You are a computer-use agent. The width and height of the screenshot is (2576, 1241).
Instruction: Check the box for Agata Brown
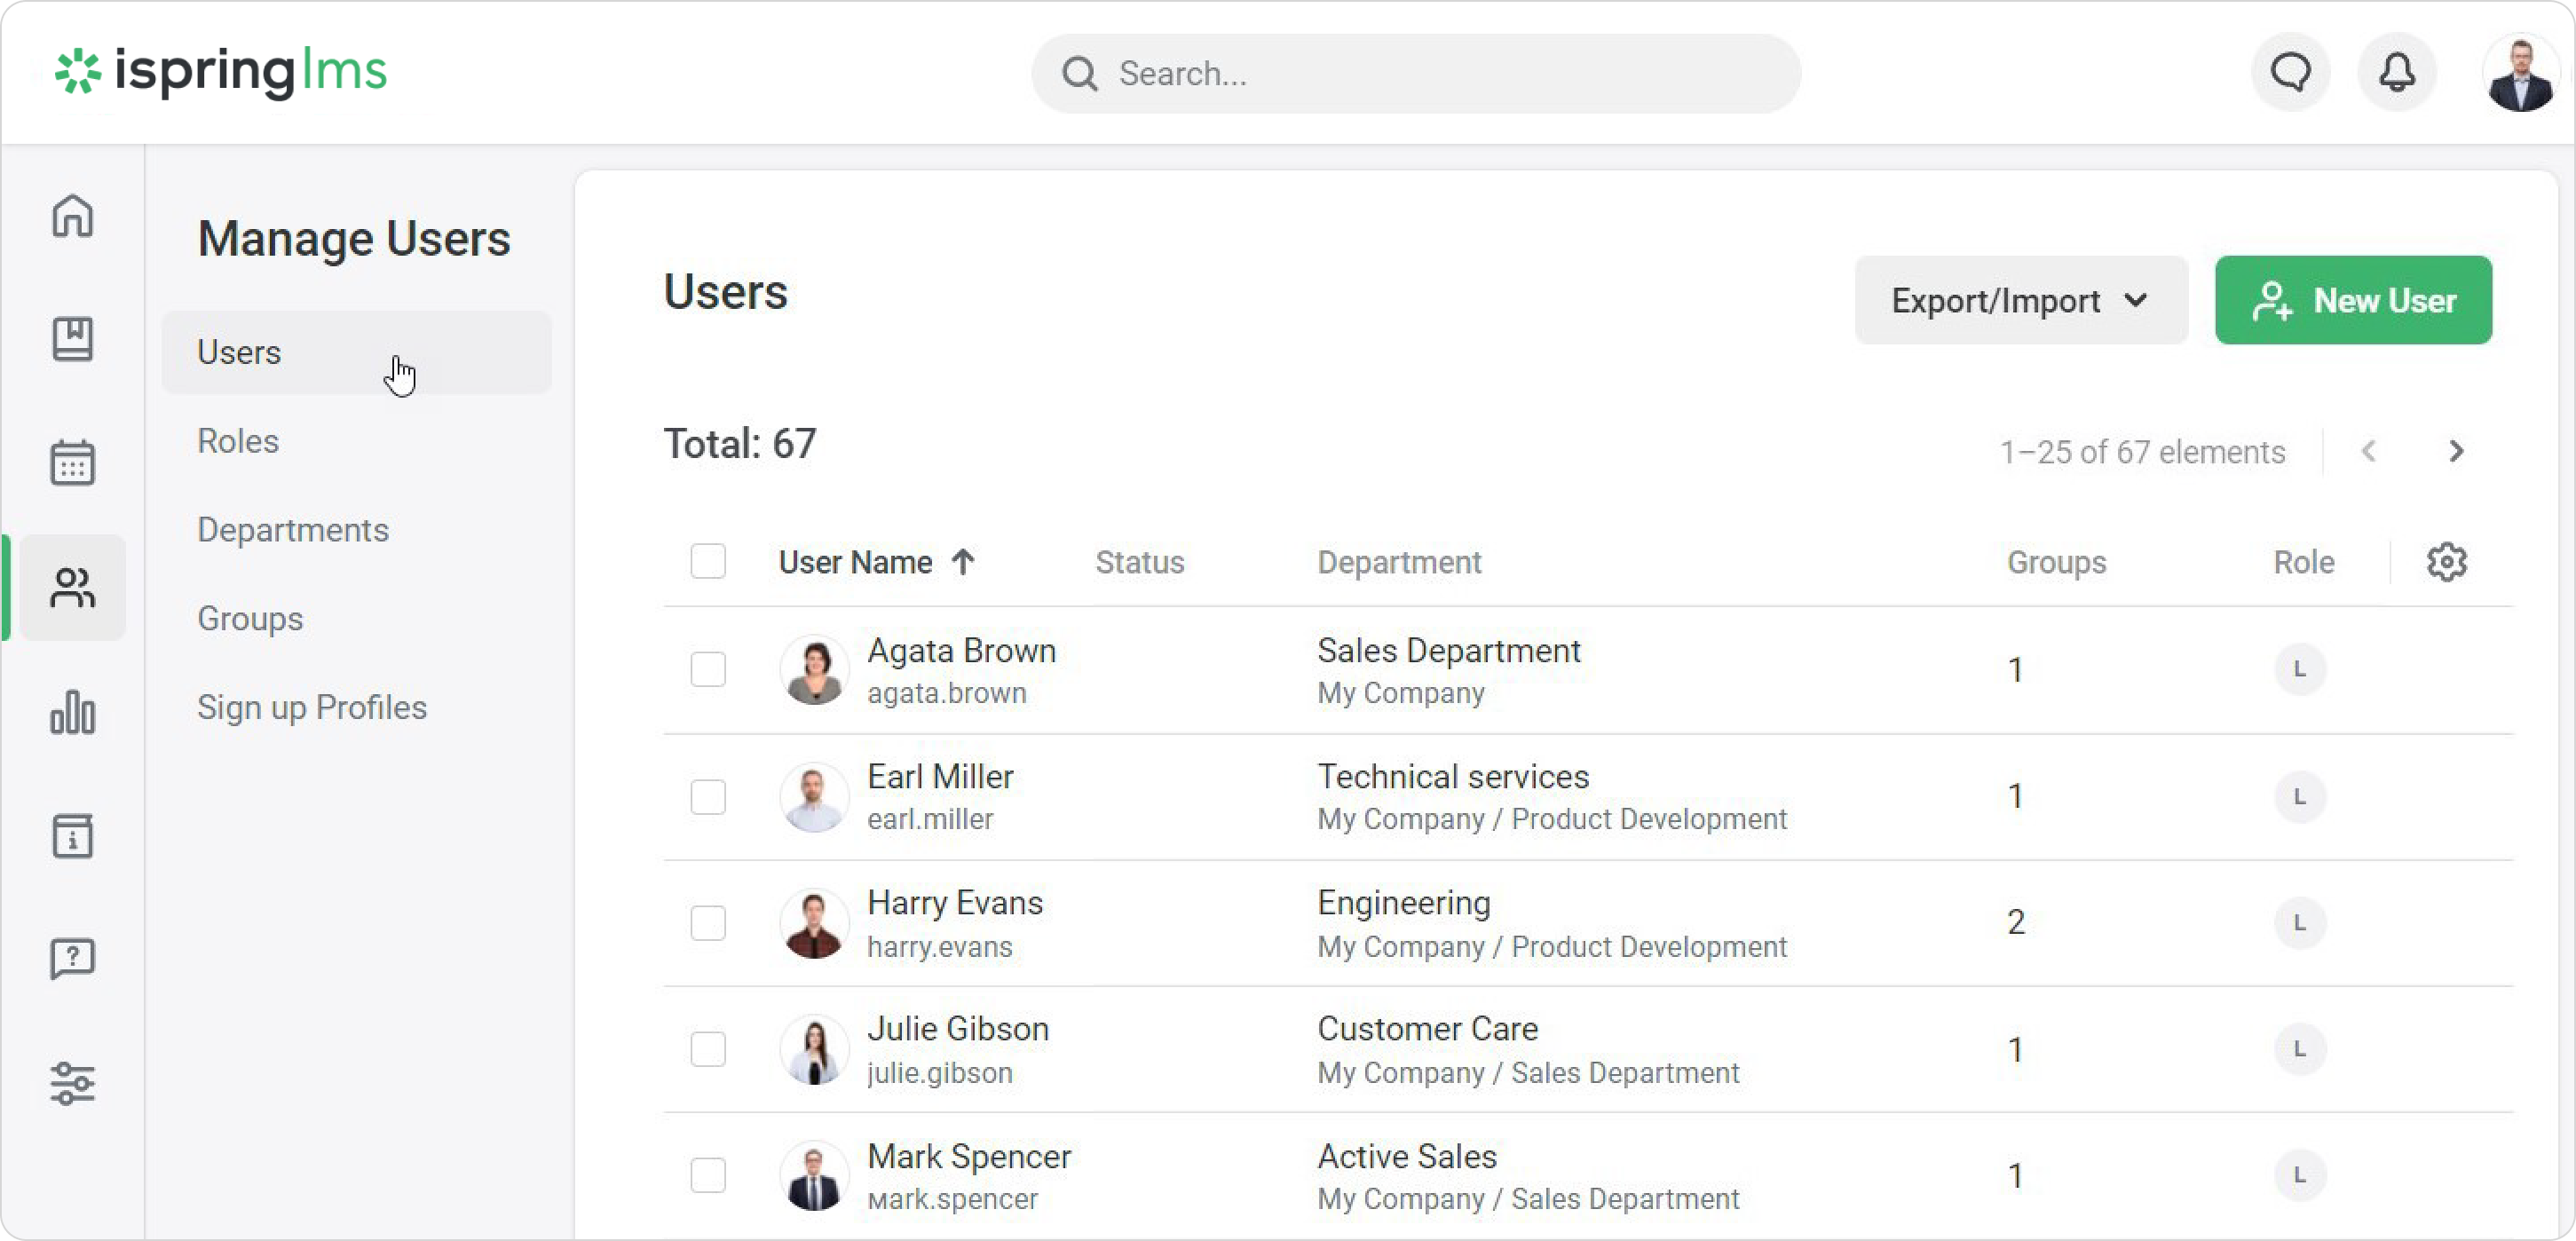point(708,669)
